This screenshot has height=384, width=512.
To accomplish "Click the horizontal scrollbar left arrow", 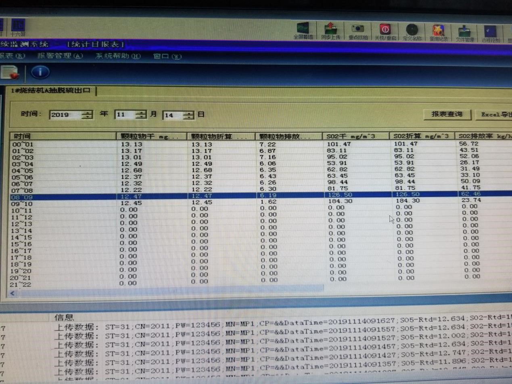I will [12, 293].
